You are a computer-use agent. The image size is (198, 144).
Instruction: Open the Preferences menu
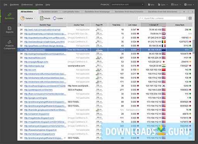(x=27, y=5)
